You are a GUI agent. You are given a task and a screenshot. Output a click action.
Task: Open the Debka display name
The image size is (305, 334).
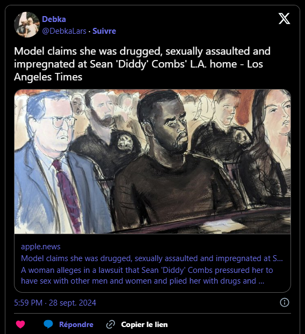[54, 19]
